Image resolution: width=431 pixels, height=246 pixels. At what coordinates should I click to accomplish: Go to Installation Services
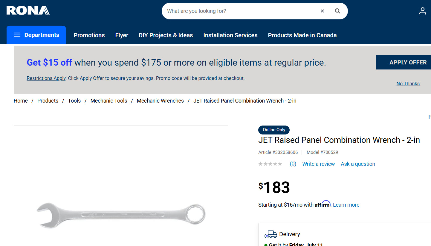click(230, 35)
